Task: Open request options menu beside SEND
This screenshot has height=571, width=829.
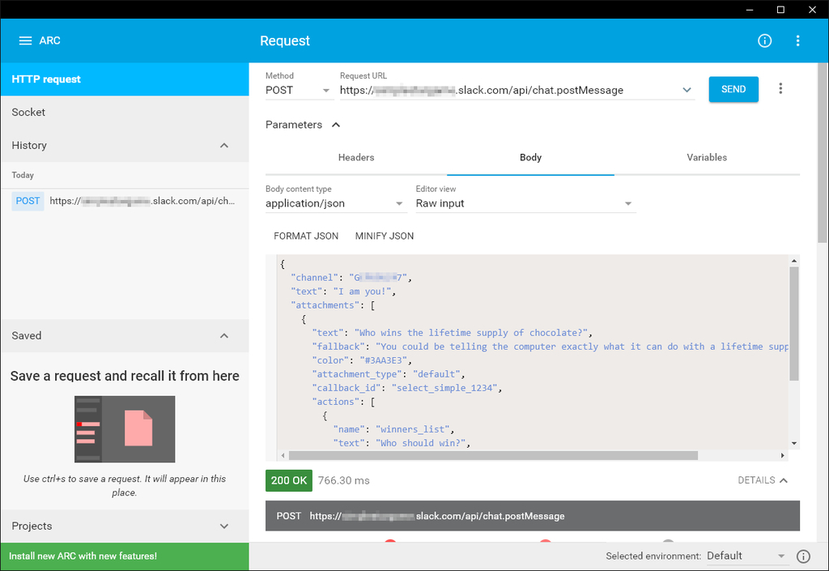Action: [x=780, y=89]
